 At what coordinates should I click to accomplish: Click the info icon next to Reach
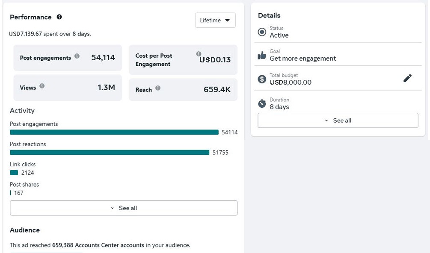tap(158, 88)
